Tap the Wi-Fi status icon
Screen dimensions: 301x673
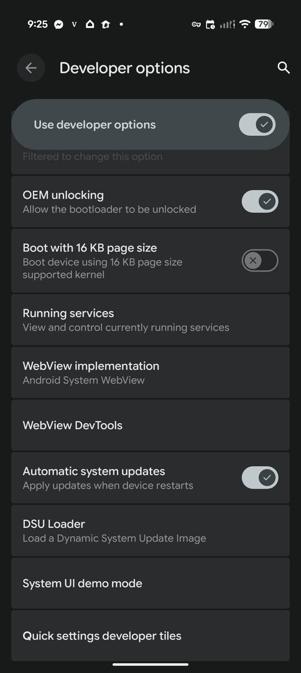pos(245,24)
